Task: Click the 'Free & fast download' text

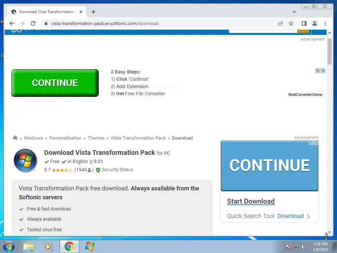Action: pos(49,209)
